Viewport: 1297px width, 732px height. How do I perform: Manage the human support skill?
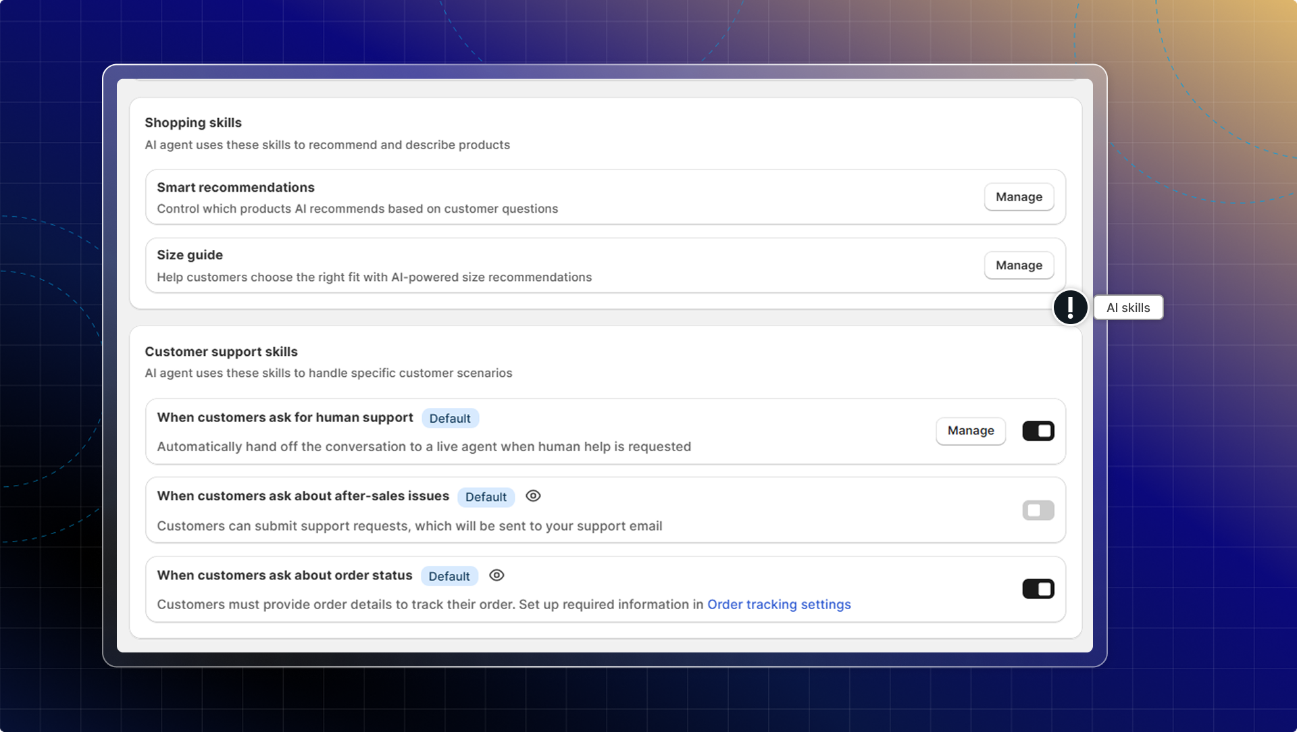tap(970, 431)
